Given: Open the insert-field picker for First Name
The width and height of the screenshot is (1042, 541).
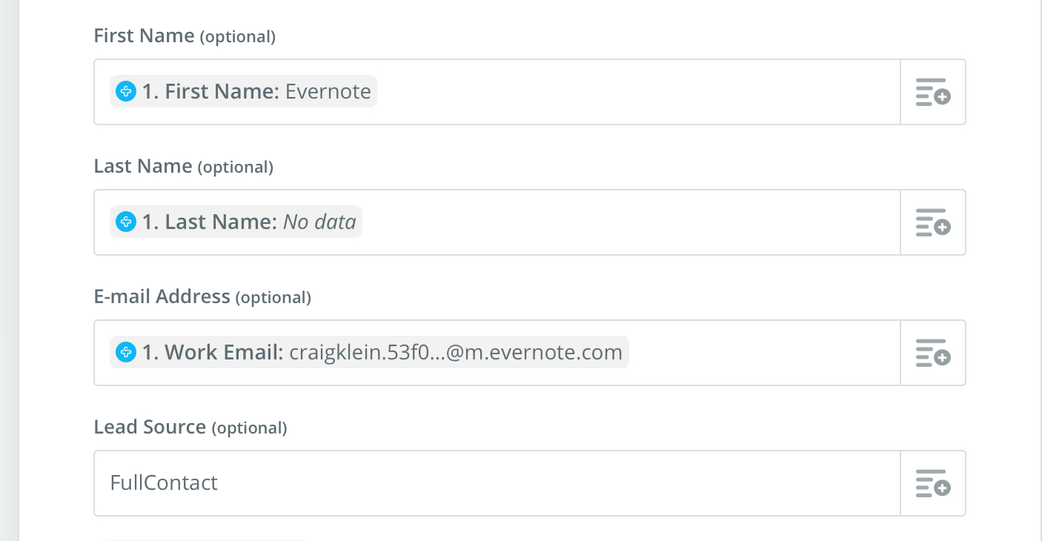Looking at the screenshot, I should tap(933, 92).
